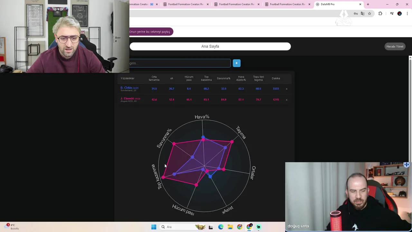Open File Explorer from the taskbar
The image size is (412, 232).
pyautogui.click(x=230, y=227)
